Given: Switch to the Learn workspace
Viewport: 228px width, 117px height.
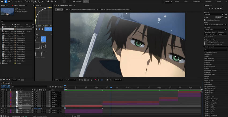Looking at the screenshot, I should click(186, 2).
